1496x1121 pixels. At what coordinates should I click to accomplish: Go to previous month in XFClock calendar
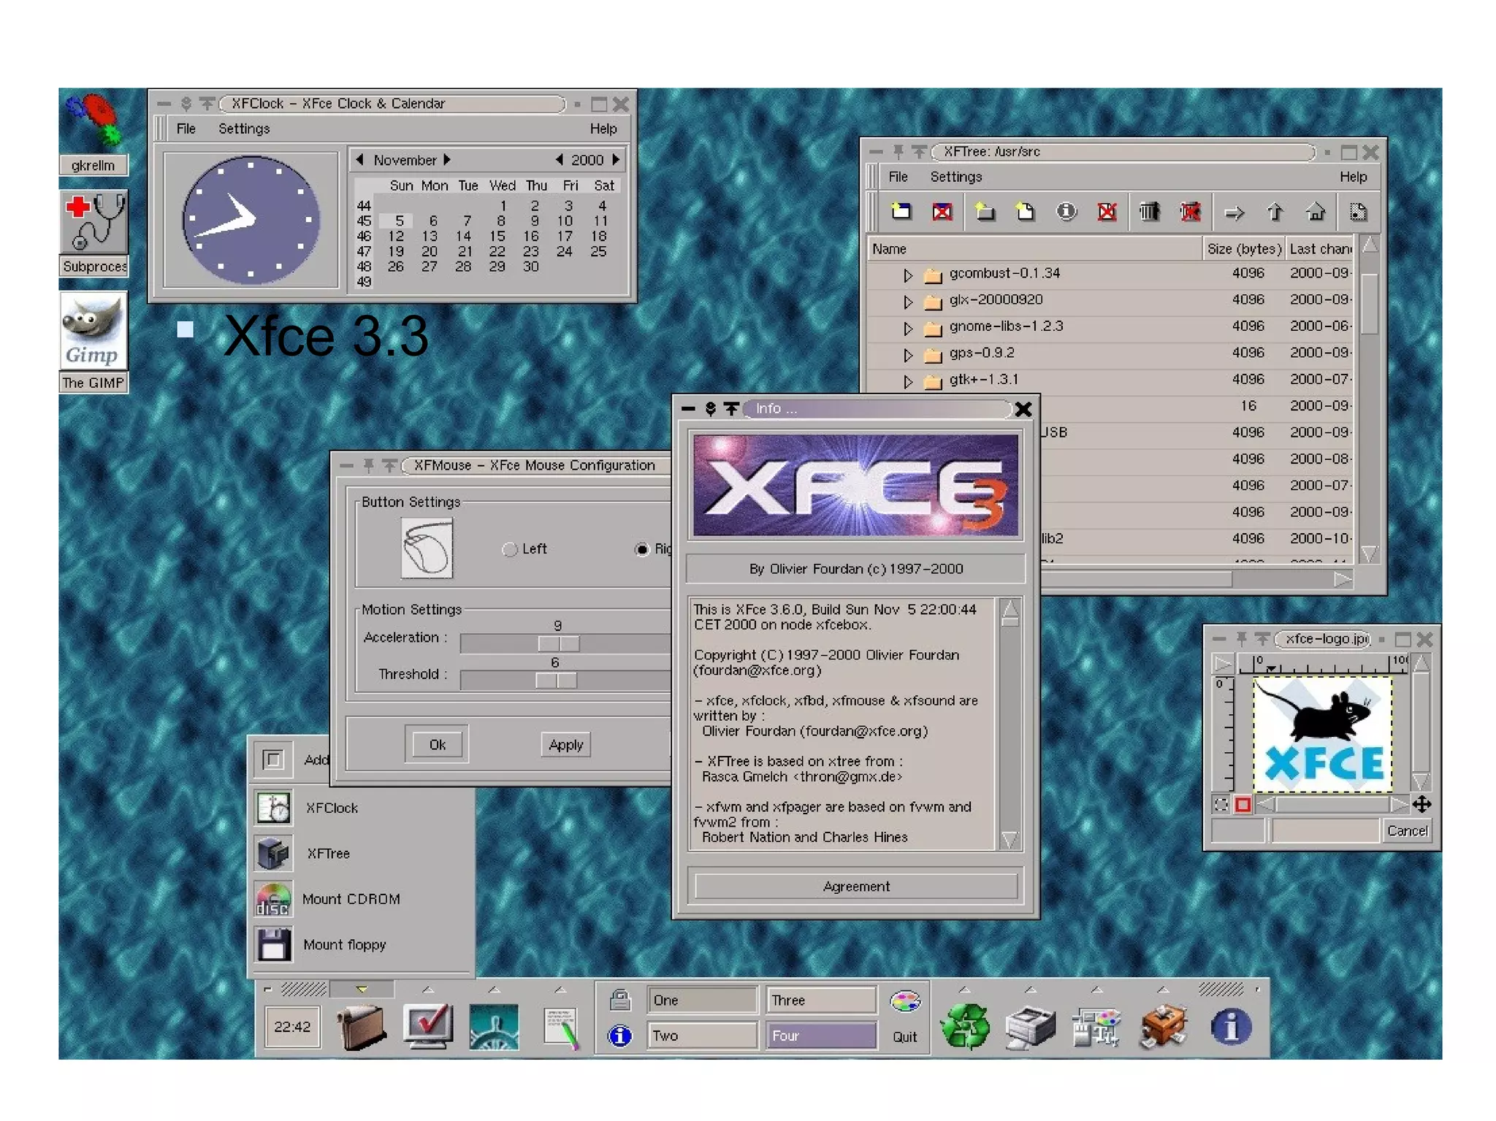359,160
